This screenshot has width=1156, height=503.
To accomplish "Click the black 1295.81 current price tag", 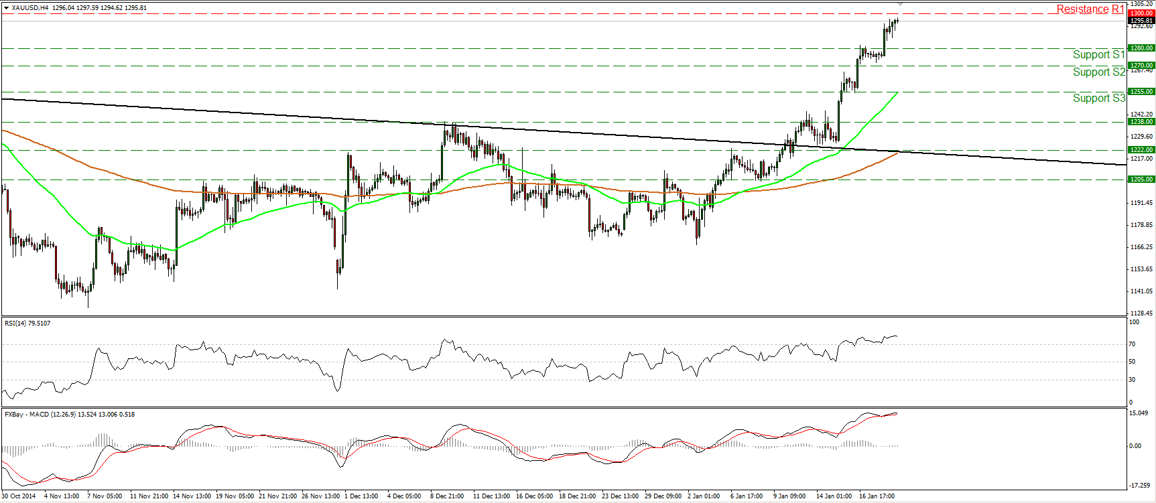I will (1141, 20).
